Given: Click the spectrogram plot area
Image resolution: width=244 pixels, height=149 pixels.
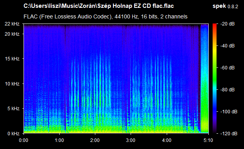Looking at the screenshot, I should point(116,78).
